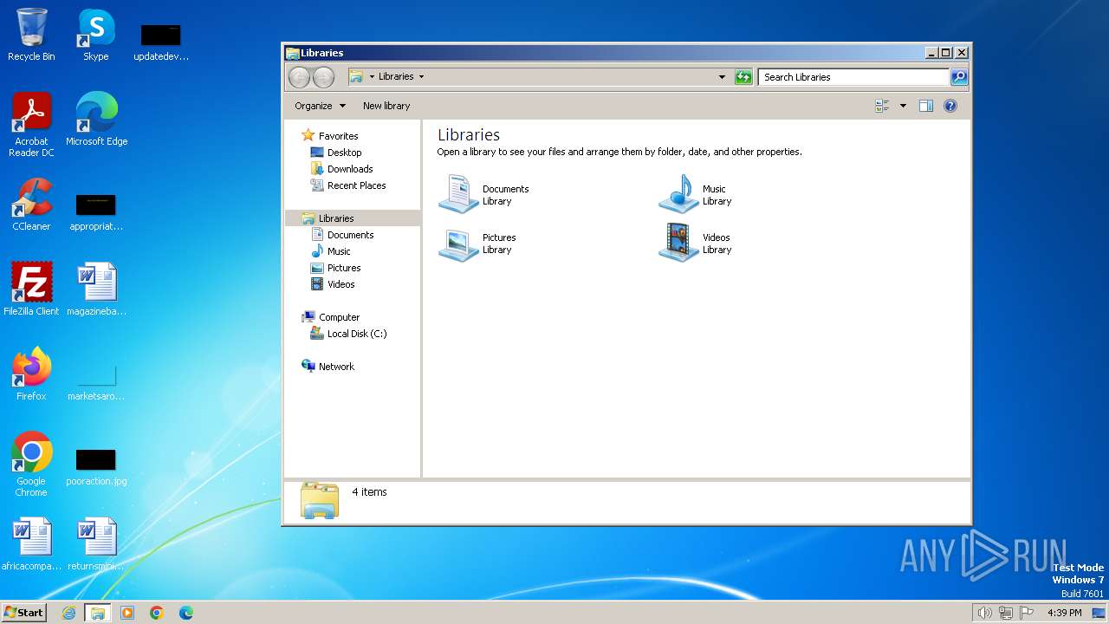Select Microsoft Edge desktop shortcut
This screenshot has width=1109, height=624.
click(x=96, y=119)
